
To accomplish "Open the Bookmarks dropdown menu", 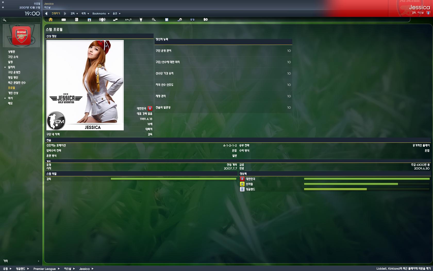I will pos(101,13).
